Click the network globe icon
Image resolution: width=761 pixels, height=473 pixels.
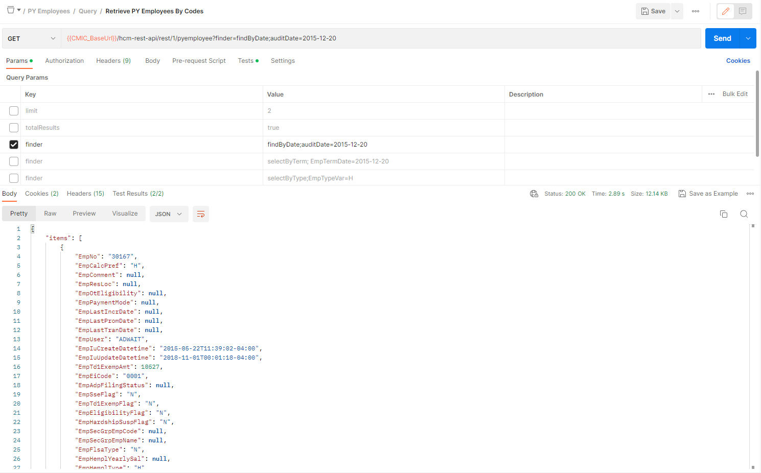point(534,194)
